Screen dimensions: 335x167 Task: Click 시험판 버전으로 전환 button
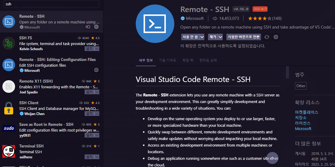point(243,37)
